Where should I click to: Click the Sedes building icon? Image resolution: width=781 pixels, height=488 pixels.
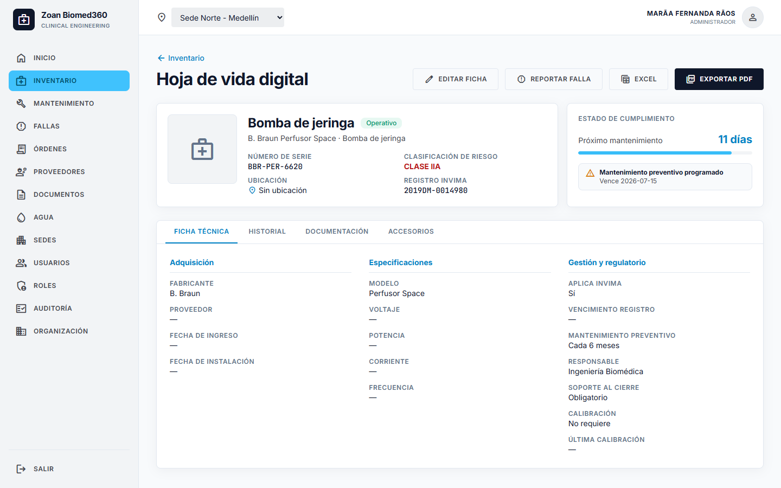point(21,240)
